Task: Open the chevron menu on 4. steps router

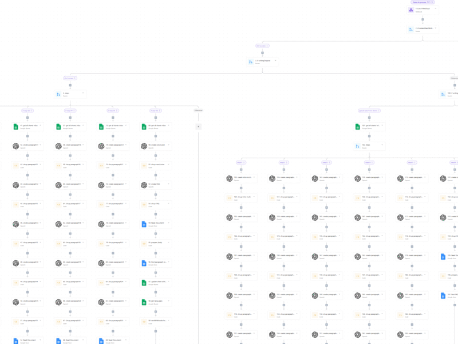Action: click(x=83, y=93)
